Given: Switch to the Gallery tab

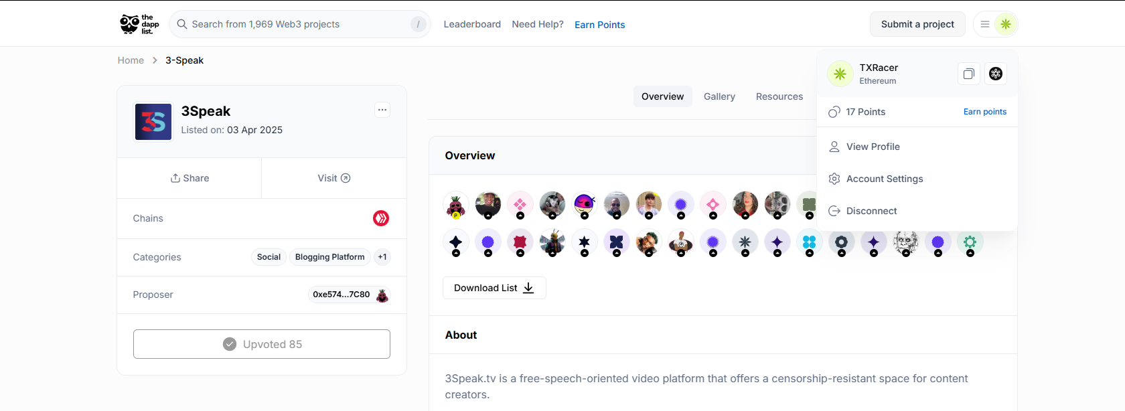Looking at the screenshot, I should pos(719,96).
